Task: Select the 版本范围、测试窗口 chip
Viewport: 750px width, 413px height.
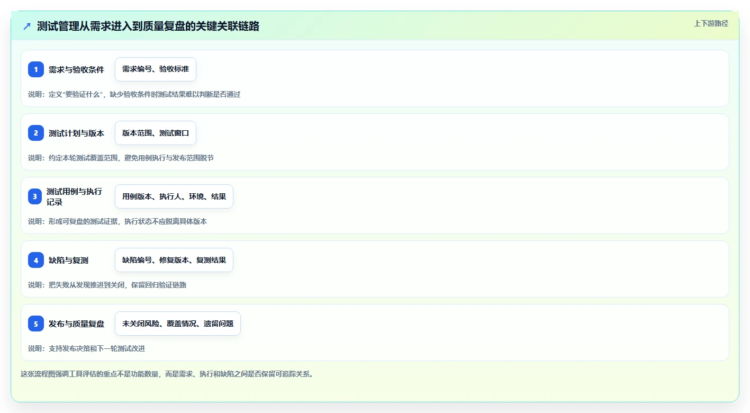Action: pyautogui.click(x=156, y=133)
